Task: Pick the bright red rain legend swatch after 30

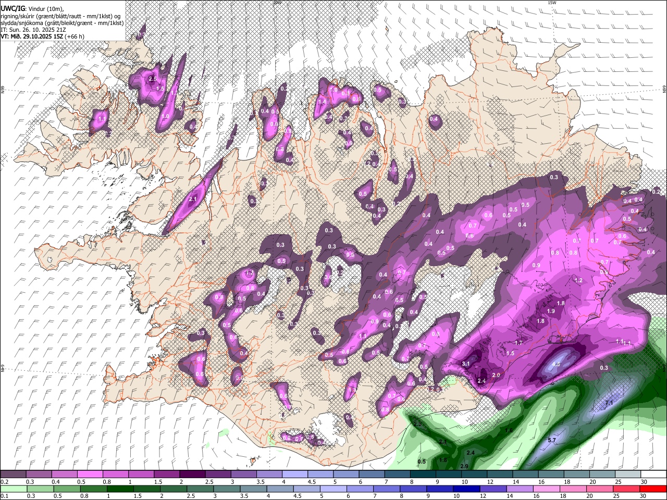Action: (653, 489)
